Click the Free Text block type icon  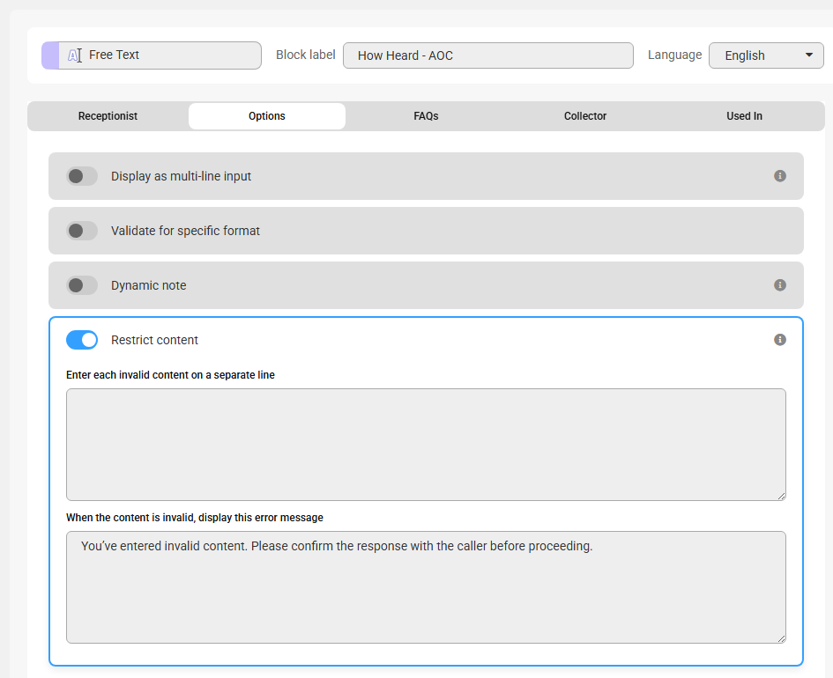[74, 55]
